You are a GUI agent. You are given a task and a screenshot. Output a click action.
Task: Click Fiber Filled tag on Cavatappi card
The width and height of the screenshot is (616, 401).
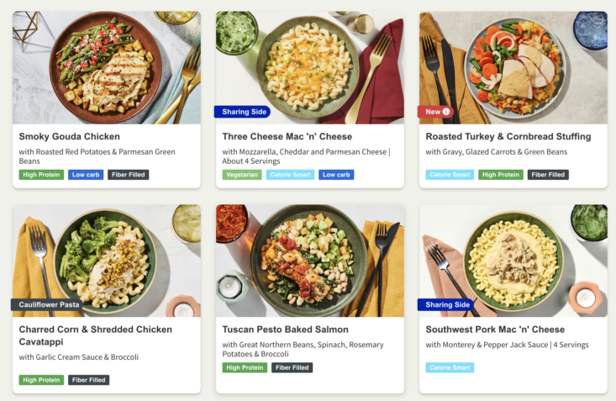[x=89, y=380]
